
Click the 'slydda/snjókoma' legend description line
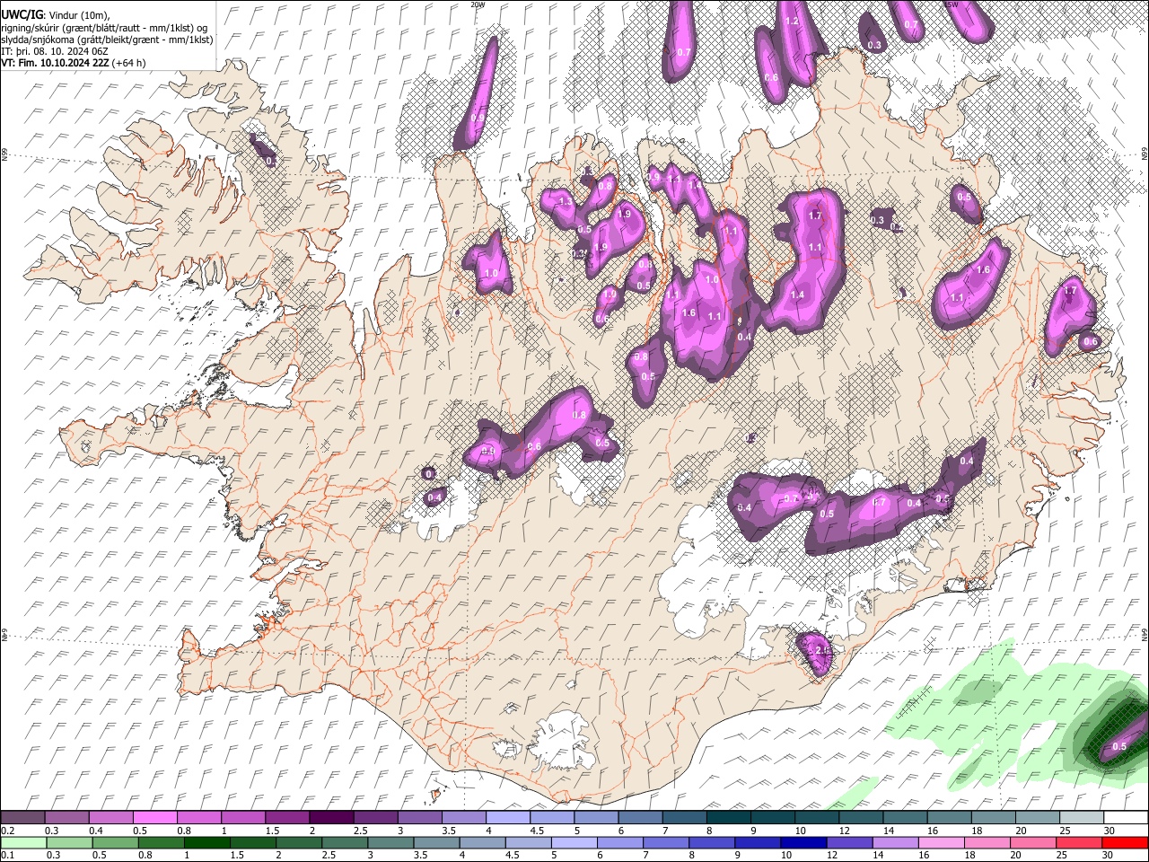click(107, 40)
